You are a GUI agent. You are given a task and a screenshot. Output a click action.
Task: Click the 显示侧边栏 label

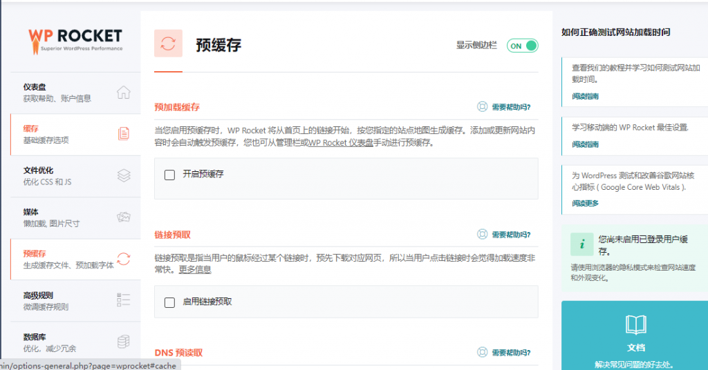coord(476,45)
